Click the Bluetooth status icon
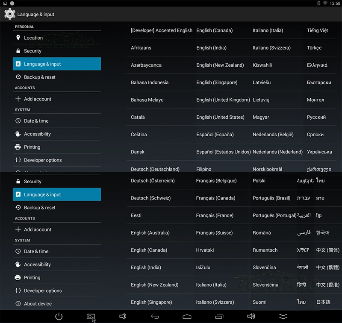Image resolution: width=342 pixels, height=323 pixels. (318, 3)
